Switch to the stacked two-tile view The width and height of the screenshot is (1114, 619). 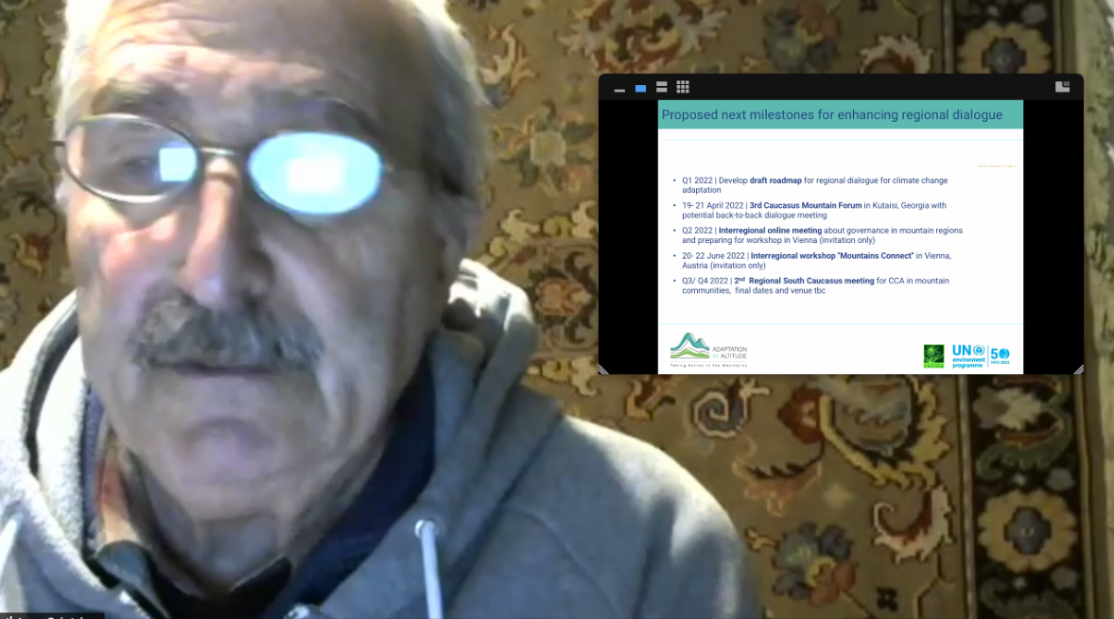pyautogui.click(x=661, y=87)
